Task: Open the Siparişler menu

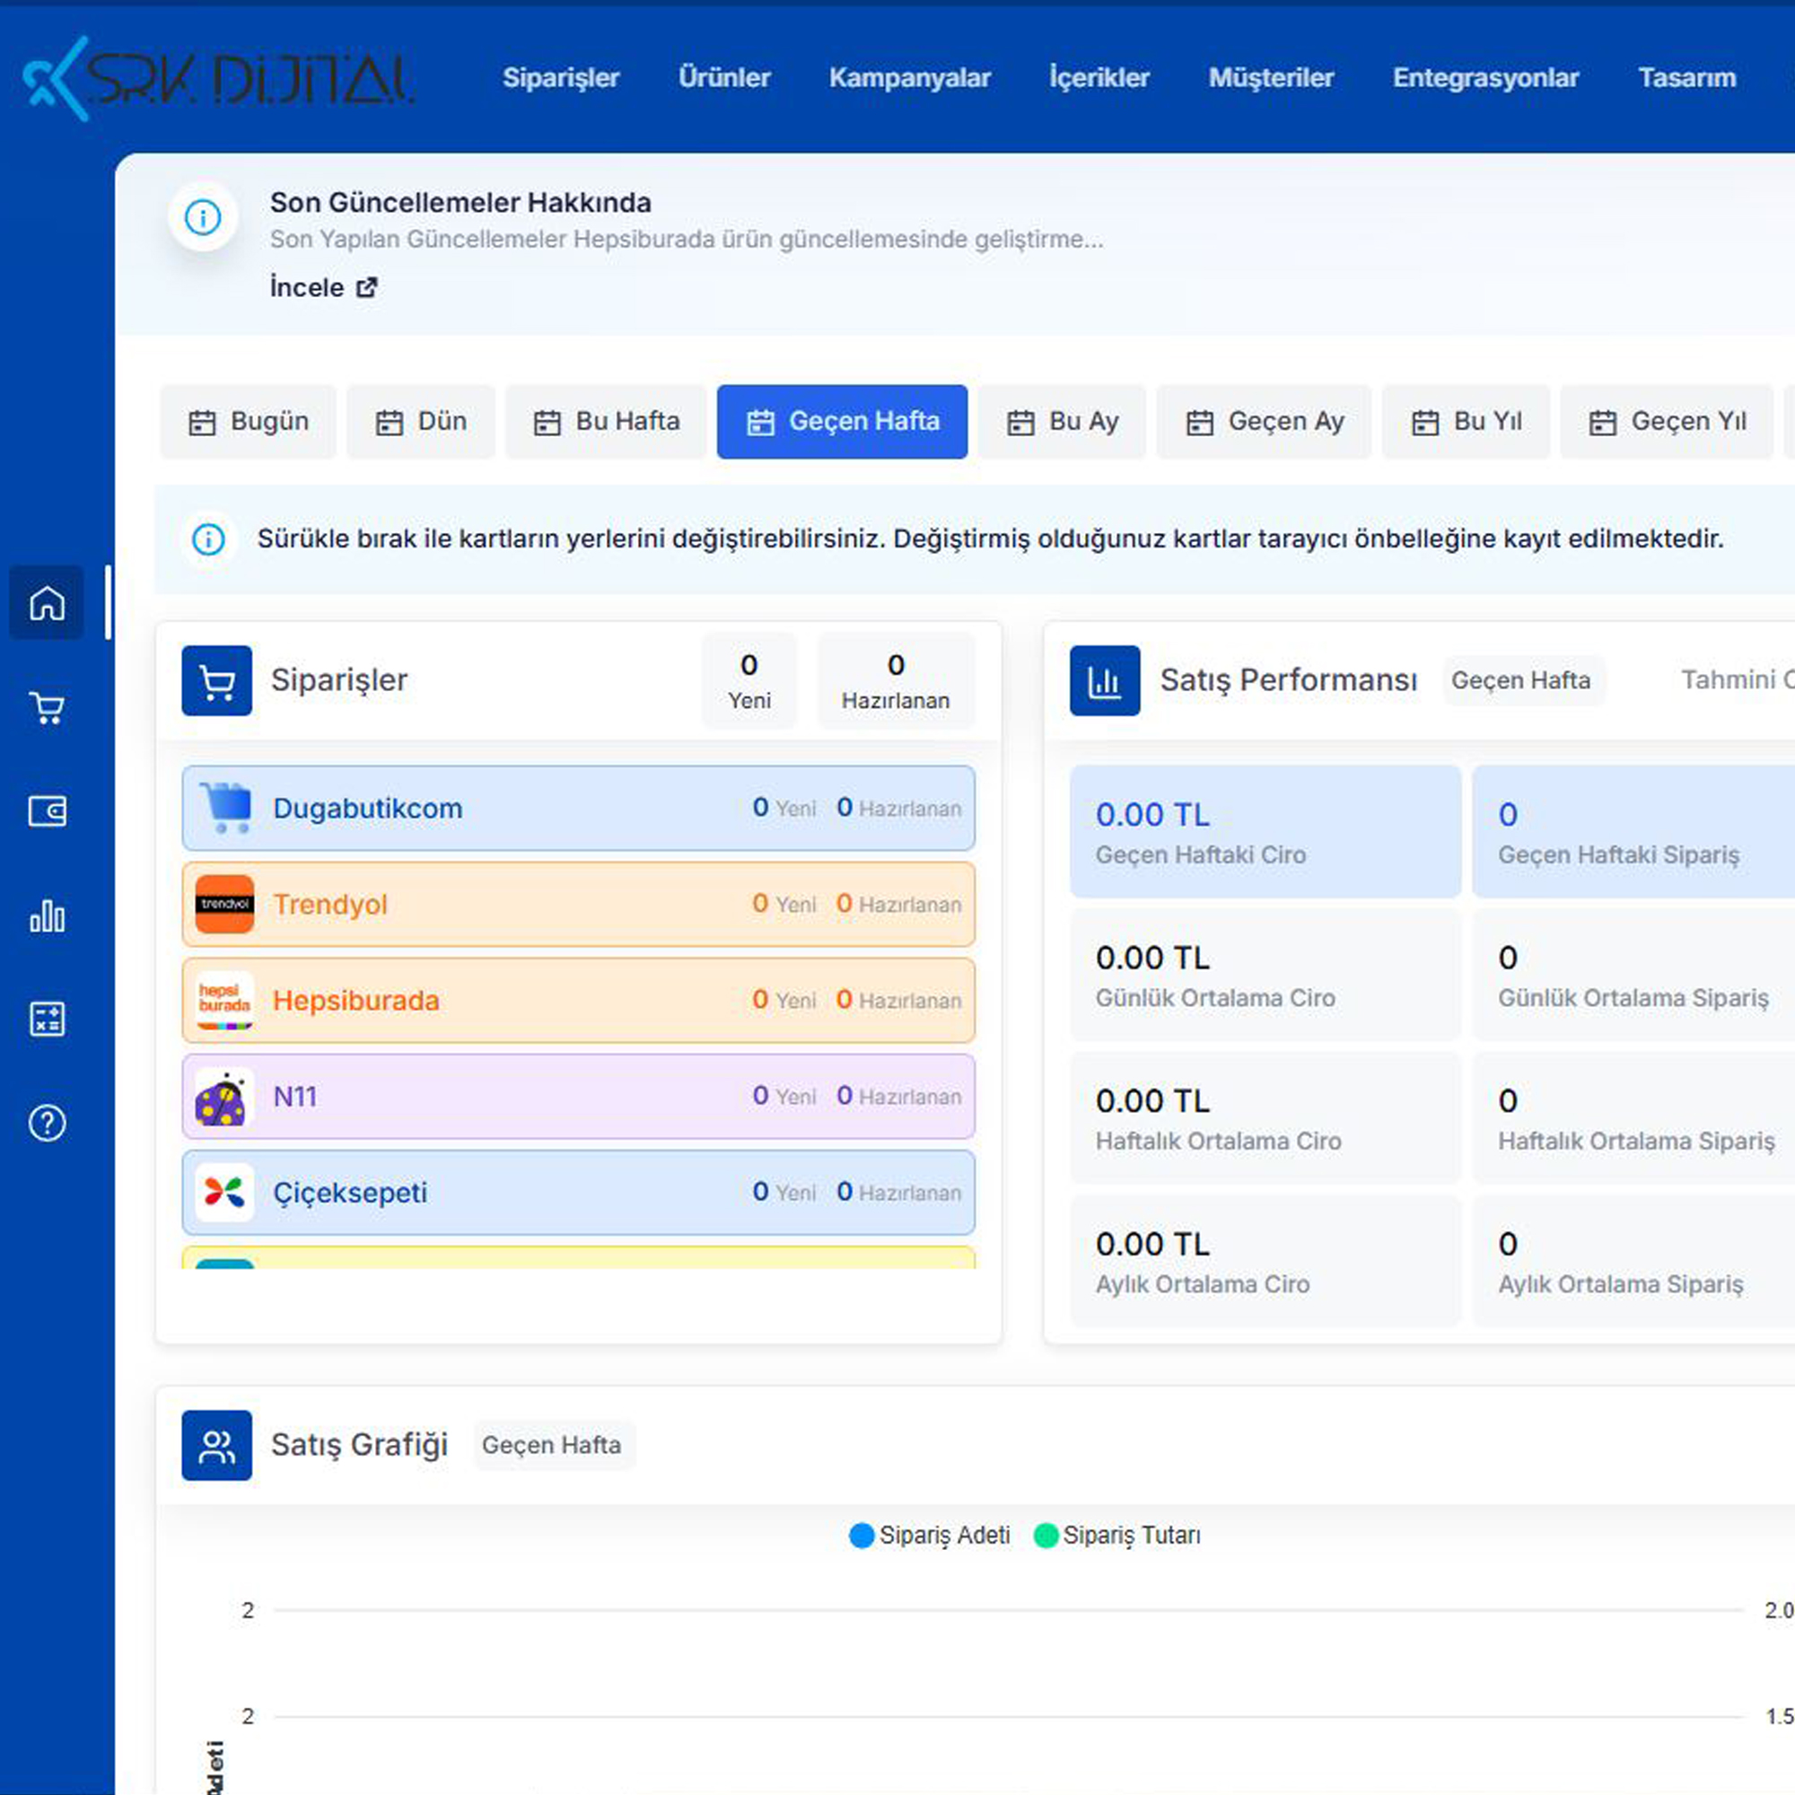Action: pyautogui.click(x=561, y=78)
